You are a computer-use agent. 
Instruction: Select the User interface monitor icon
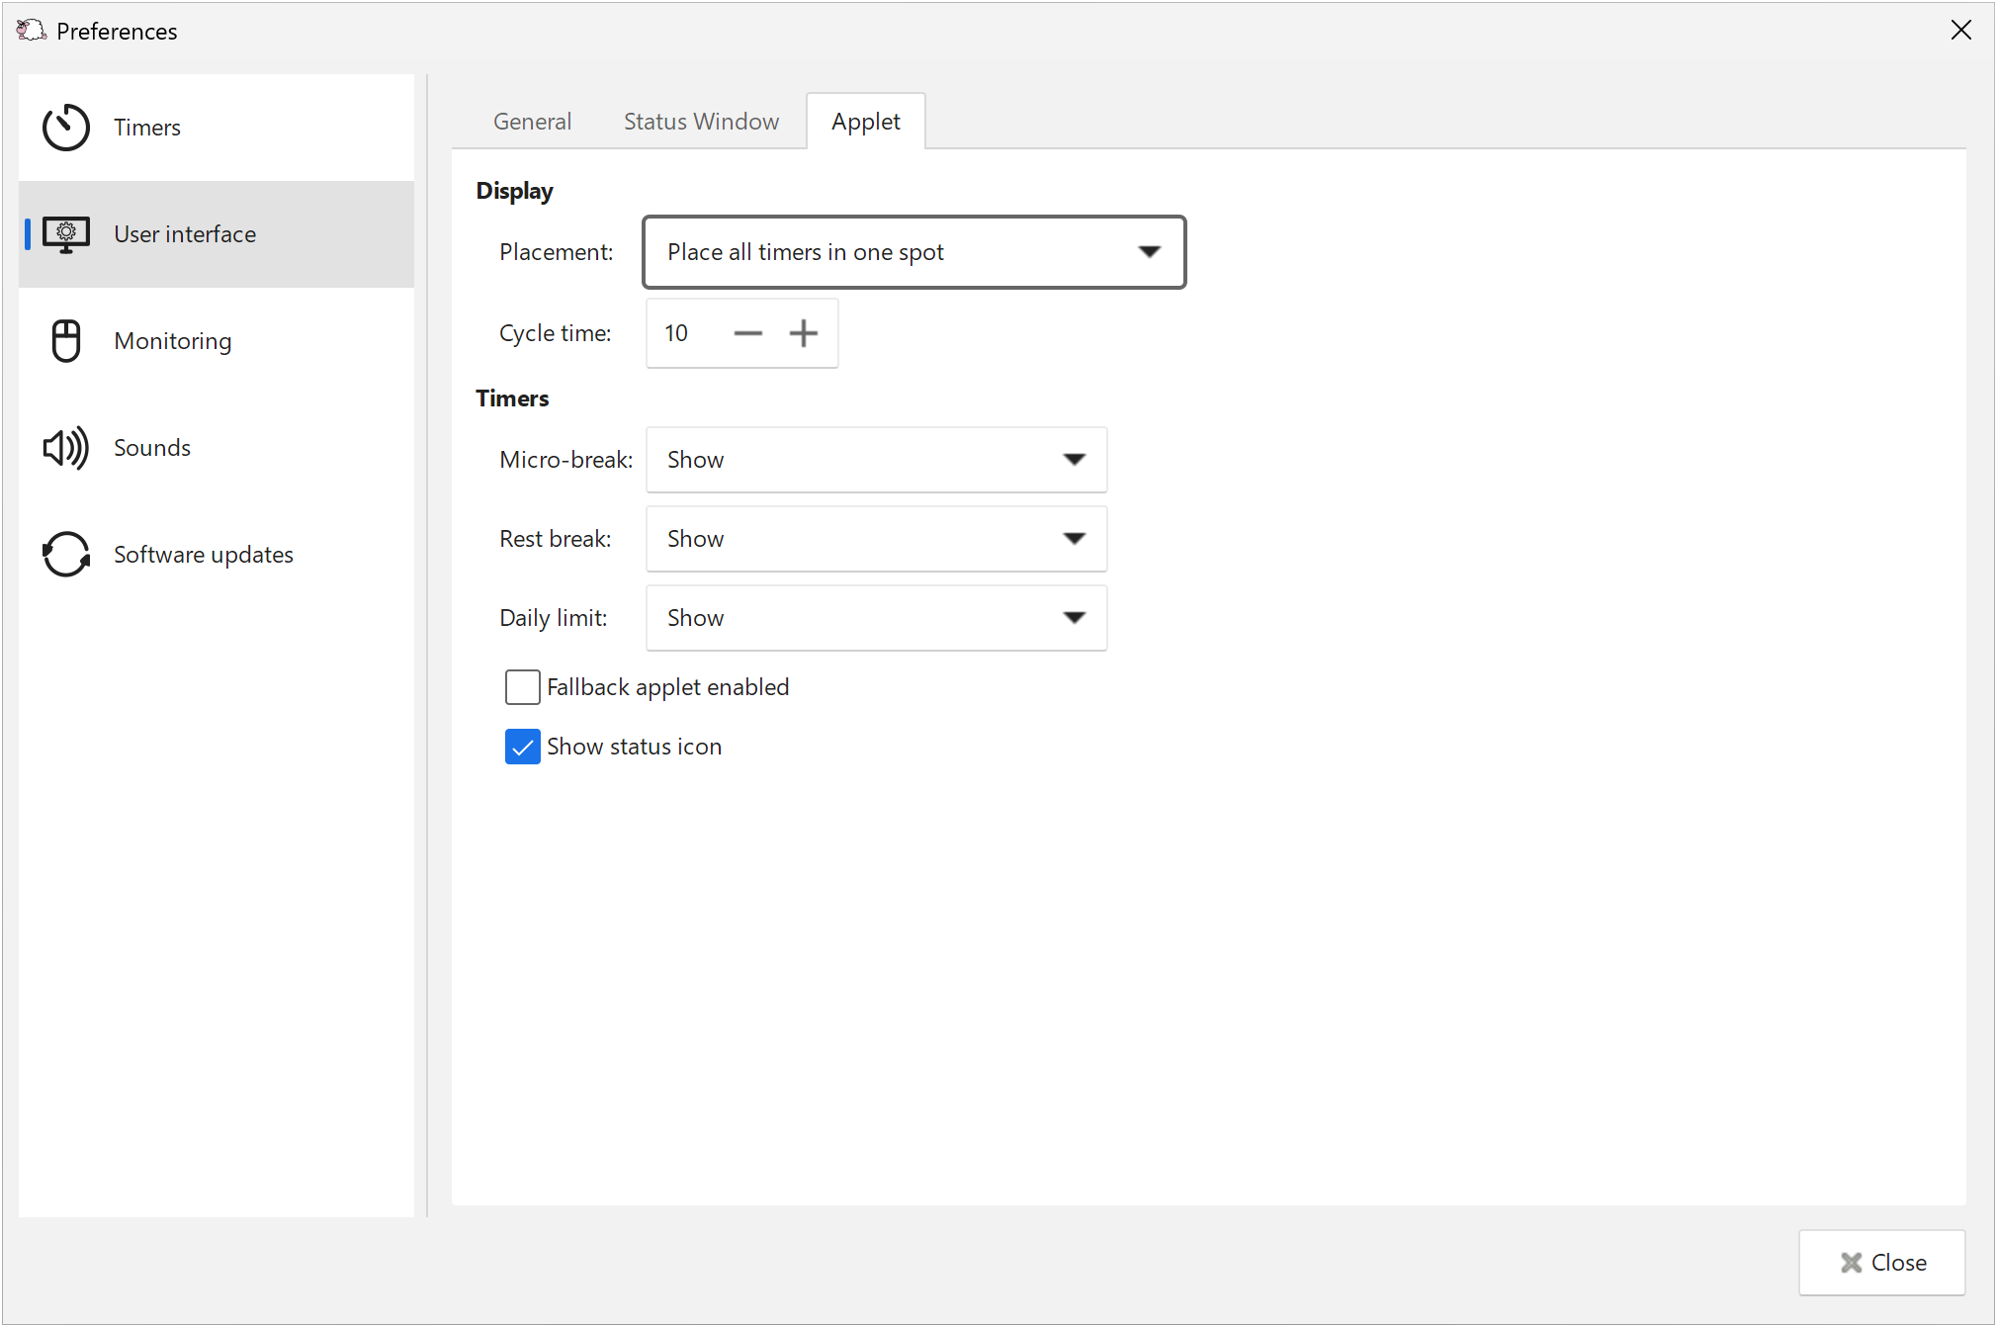pos(66,234)
